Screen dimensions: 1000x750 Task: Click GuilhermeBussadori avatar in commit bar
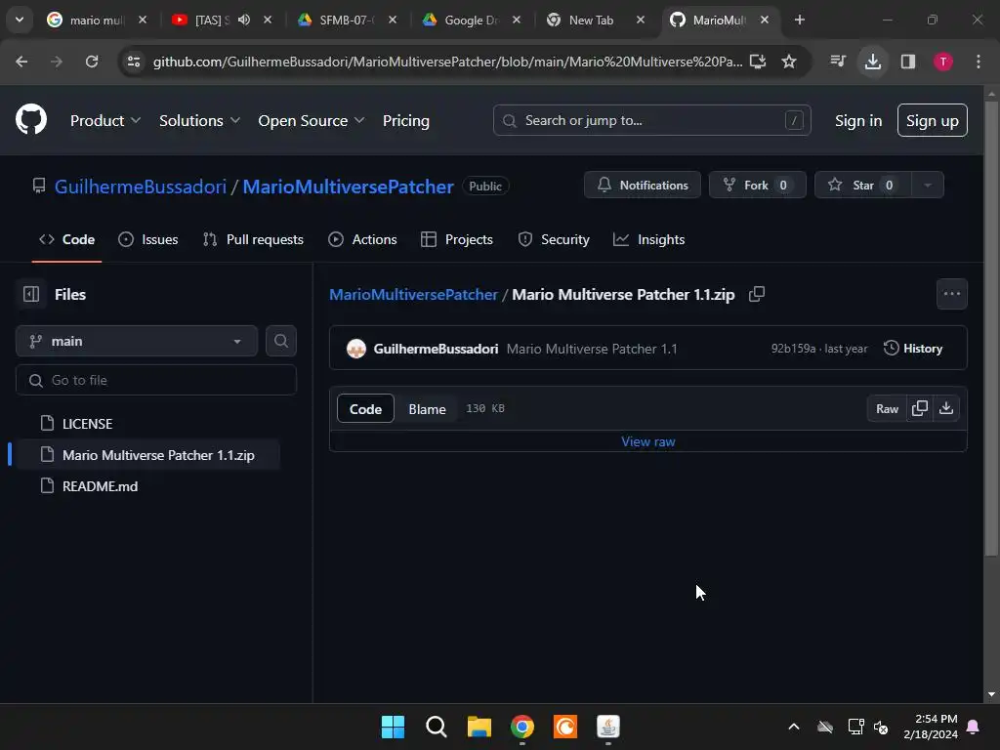pyautogui.click(x=355, y=349)
